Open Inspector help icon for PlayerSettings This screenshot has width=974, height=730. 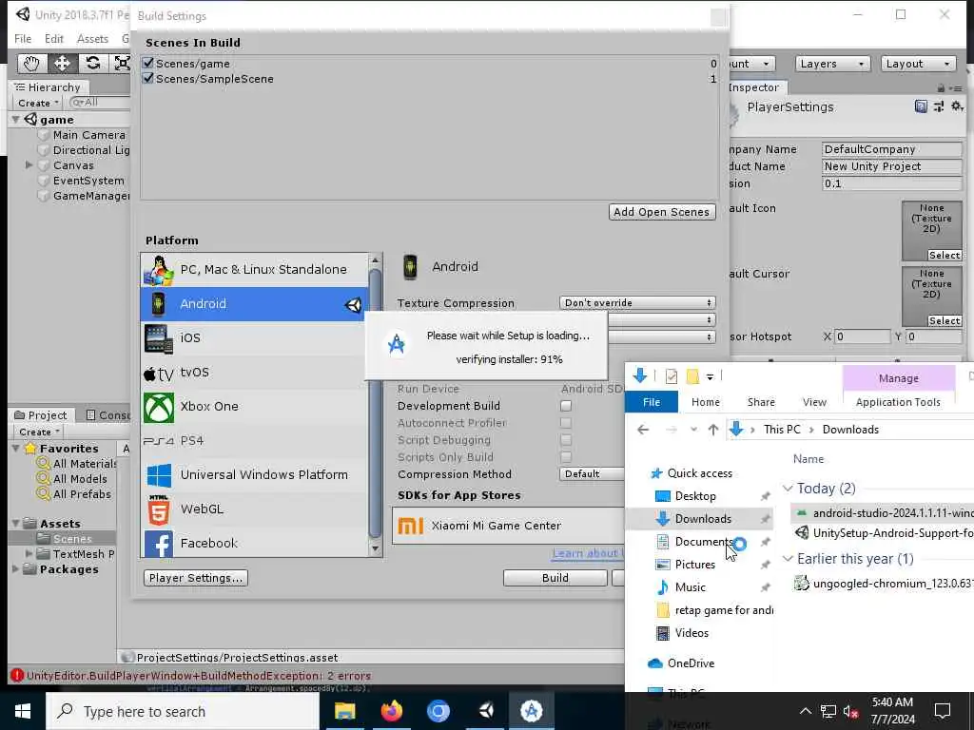point(921,106)
